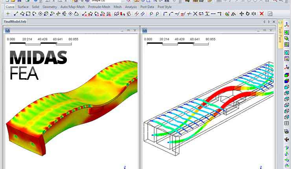291x169 pixels.
Task: Click the four-pane grid view layout icon
Action: pyautogui.click(x=287, y=123)
